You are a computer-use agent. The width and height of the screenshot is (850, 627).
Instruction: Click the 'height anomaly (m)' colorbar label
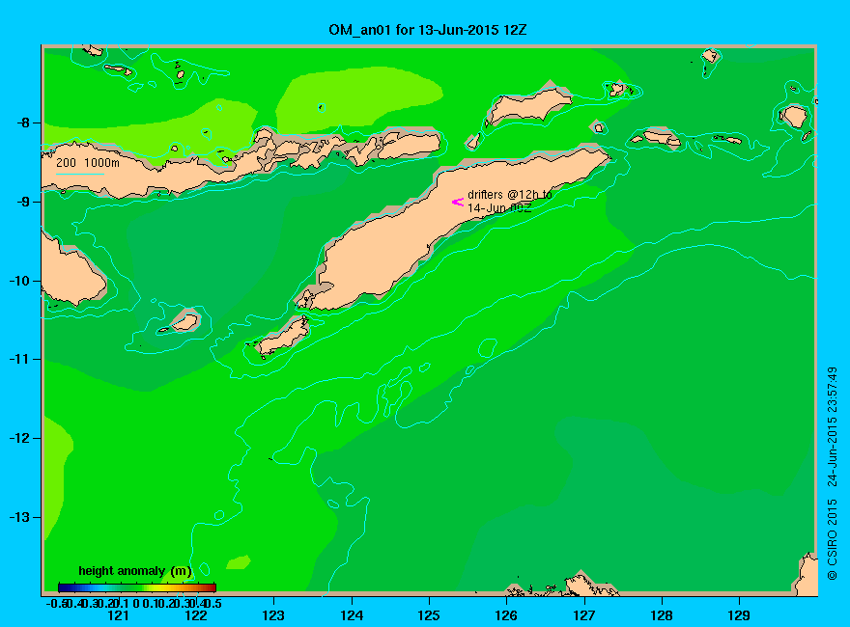135,571
